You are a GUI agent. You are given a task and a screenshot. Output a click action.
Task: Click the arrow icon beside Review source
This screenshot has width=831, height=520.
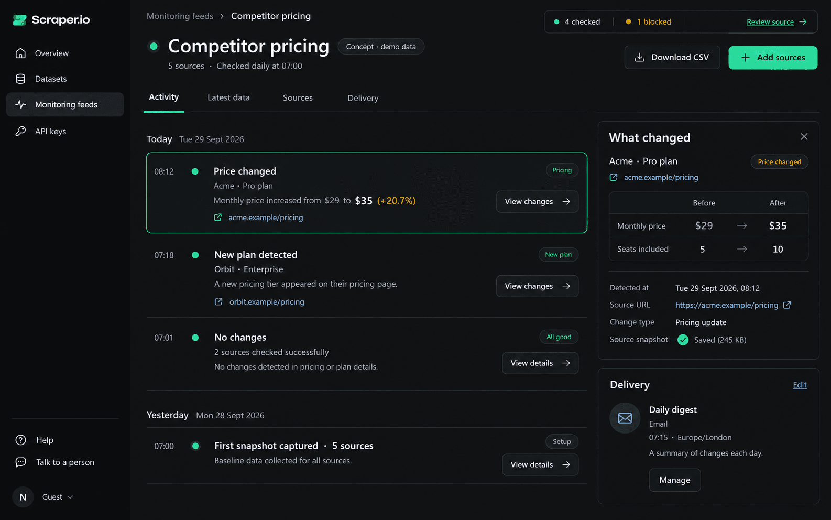tap(803, 22)
